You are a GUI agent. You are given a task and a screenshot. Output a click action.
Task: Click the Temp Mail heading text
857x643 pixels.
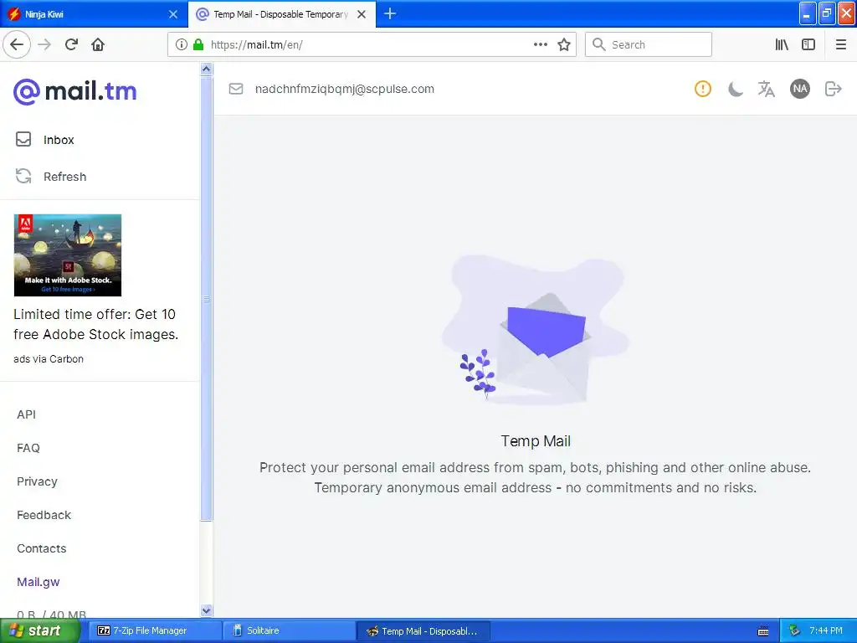536,441
